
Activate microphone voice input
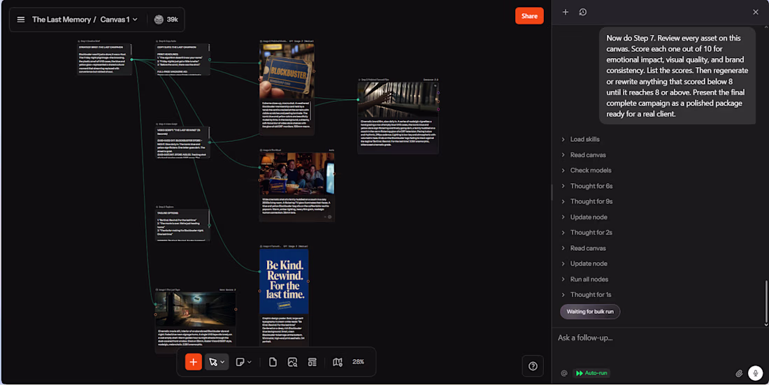click(755, 373)
